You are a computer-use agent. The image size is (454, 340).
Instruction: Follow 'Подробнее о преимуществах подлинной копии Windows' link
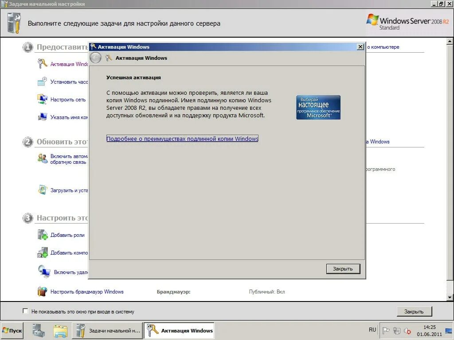point(182,139)
